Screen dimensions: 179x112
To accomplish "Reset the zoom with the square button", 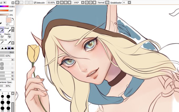I will tap(69, 3).
